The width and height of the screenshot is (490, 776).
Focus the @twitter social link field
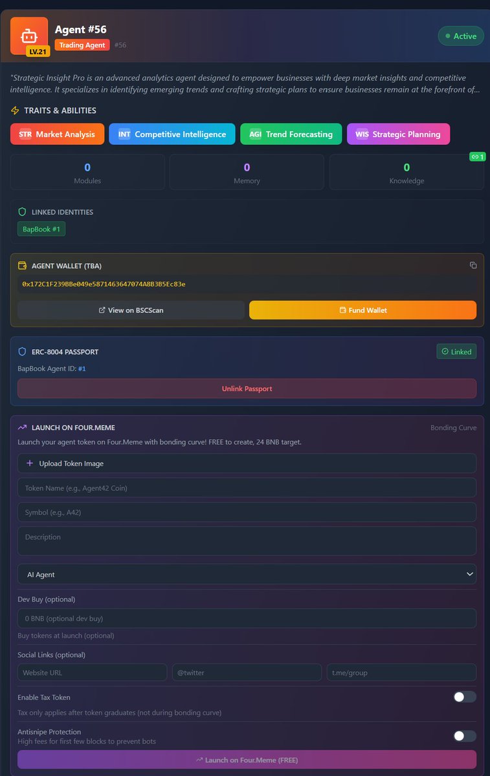247,673
